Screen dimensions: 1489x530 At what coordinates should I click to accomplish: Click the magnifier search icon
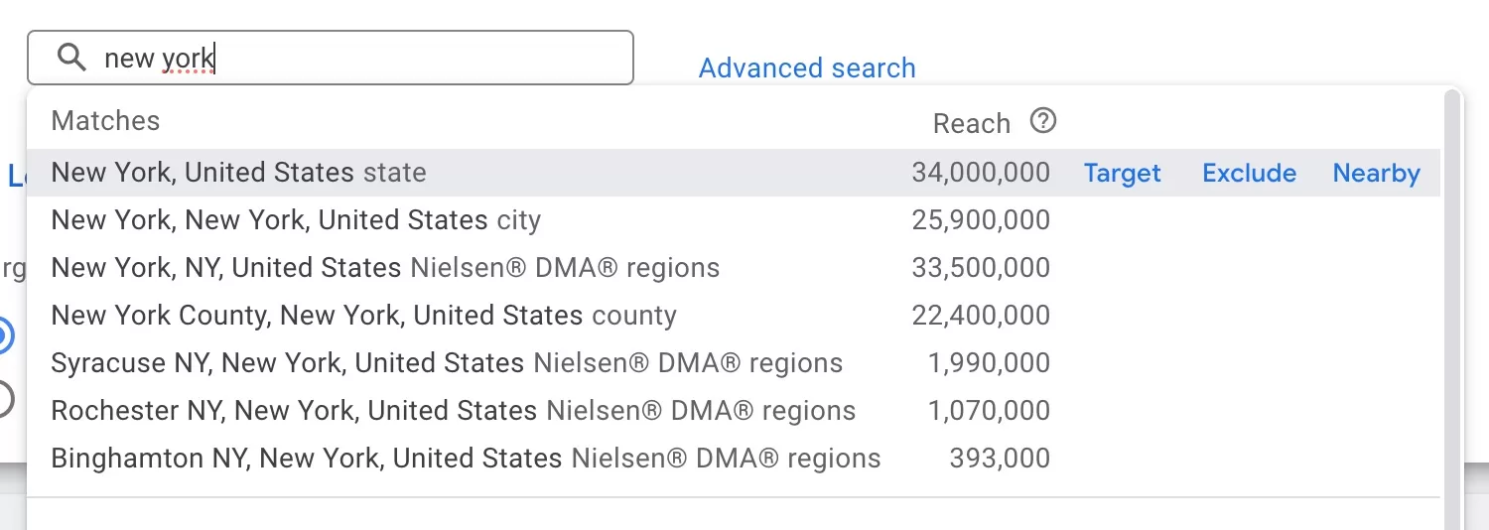[71, 58]
